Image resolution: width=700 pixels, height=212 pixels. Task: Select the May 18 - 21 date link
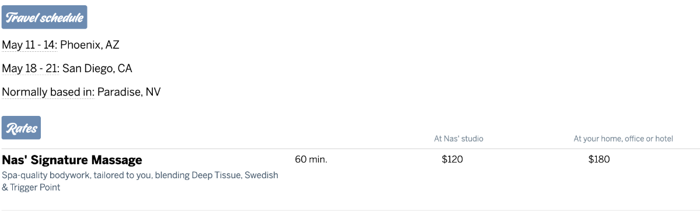click(30, 69)
